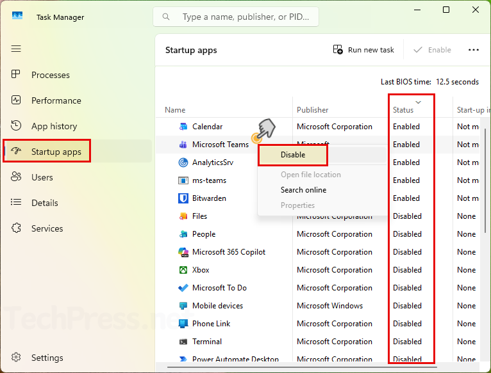Click the horizontal scrollbar at bottom
491x373 pixels.
pos(302,367)
